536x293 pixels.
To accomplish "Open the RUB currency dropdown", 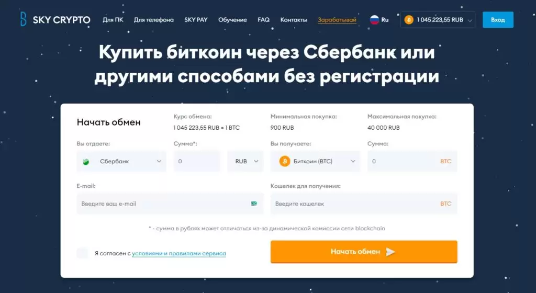I will tap(245, 161).
